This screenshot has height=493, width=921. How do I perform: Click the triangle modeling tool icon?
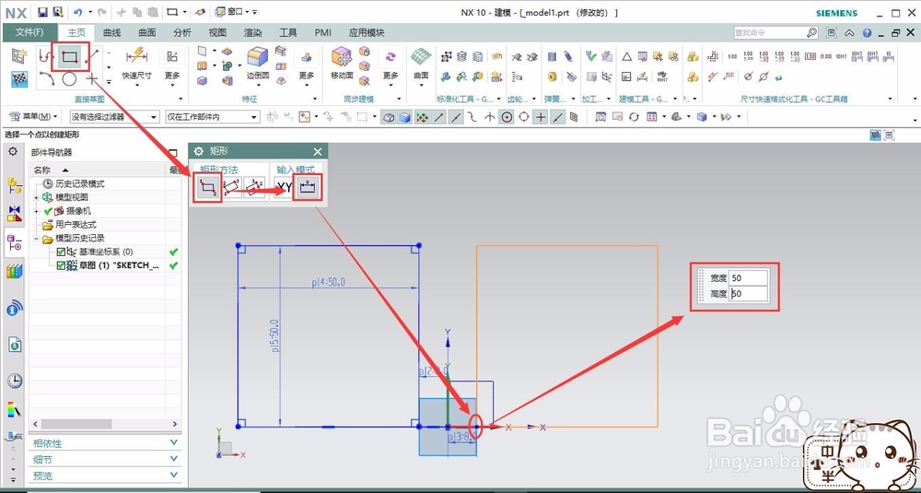click(626, 57)
